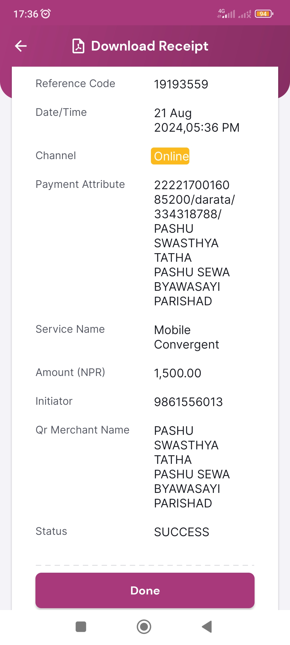This screenshot has width=290, height=645.
Task: Tap the Qr Merchant Name label
Action: pyautogui.click(x=83, y=430)
